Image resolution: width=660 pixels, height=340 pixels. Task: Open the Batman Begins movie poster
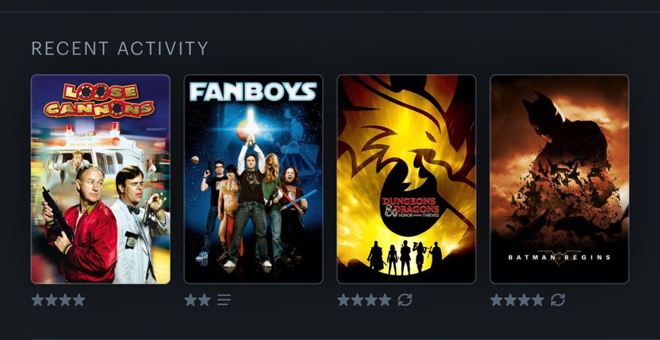(x=560, y=180)
